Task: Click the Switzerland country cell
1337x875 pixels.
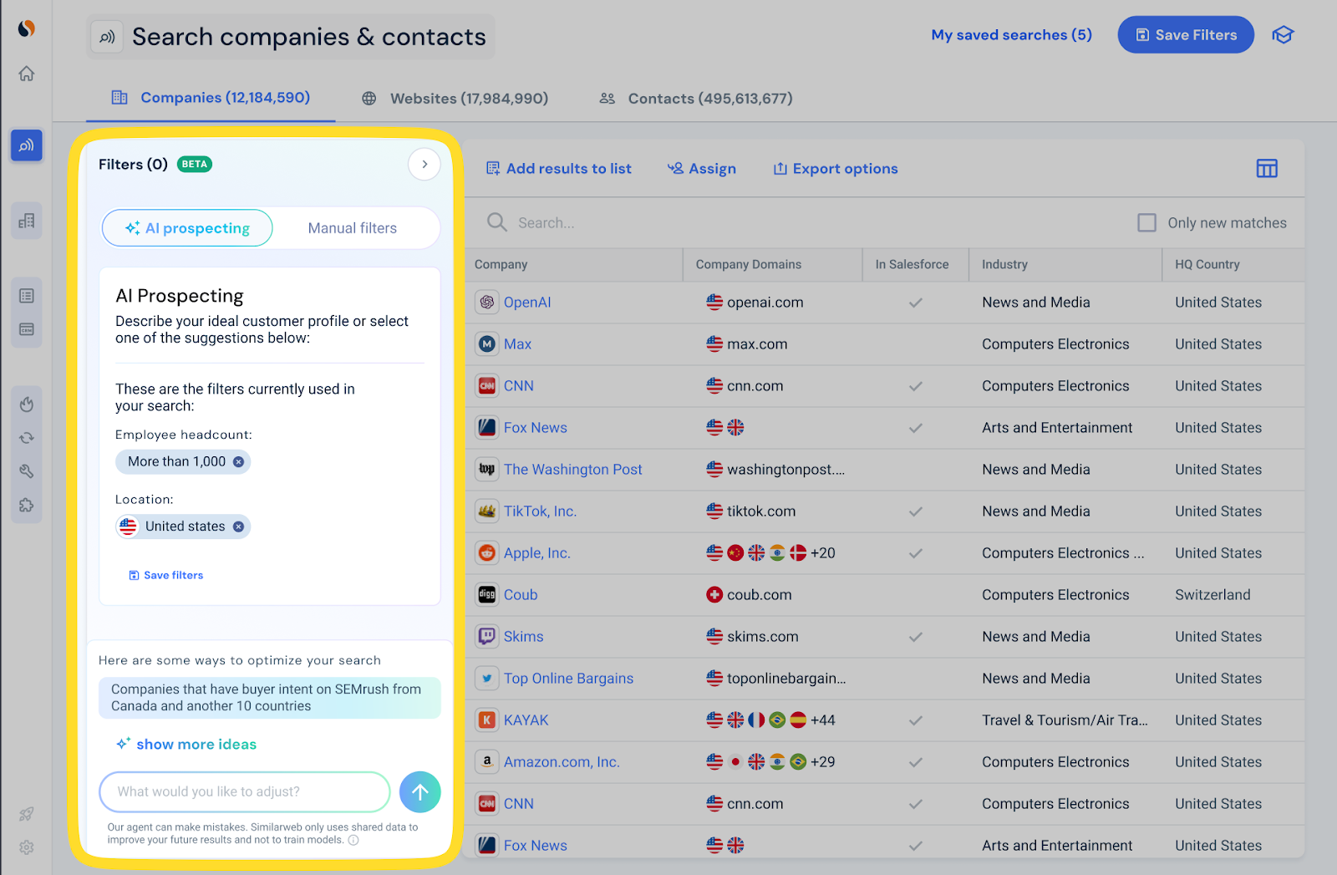Action: (1212, 594)
